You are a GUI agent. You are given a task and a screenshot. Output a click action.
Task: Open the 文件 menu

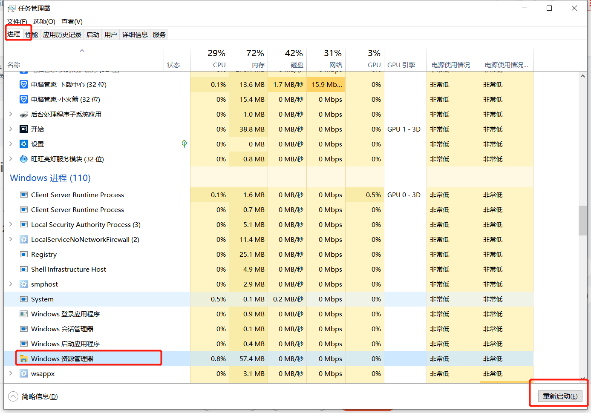point(16,21)
